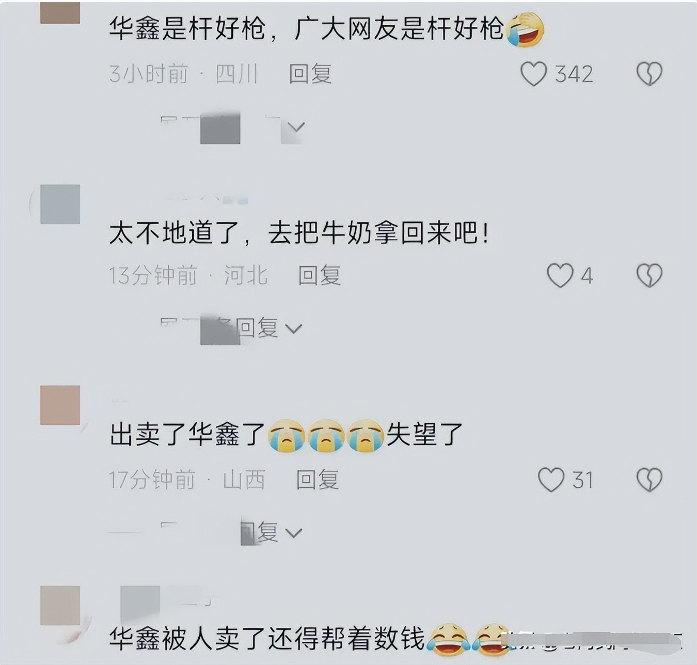Open avatar of the bottom commenter
697x665 pixels.
[x=60, y=606]
